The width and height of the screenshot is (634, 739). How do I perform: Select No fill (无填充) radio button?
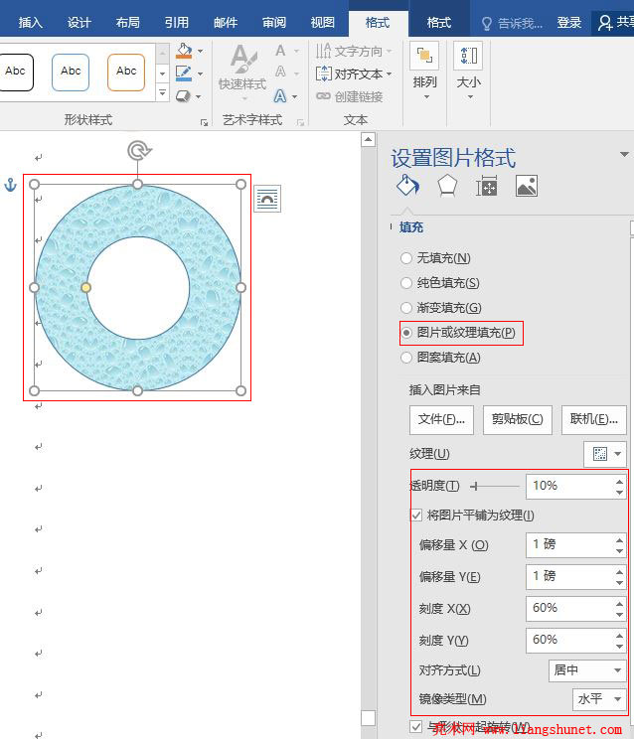(405, 258)
